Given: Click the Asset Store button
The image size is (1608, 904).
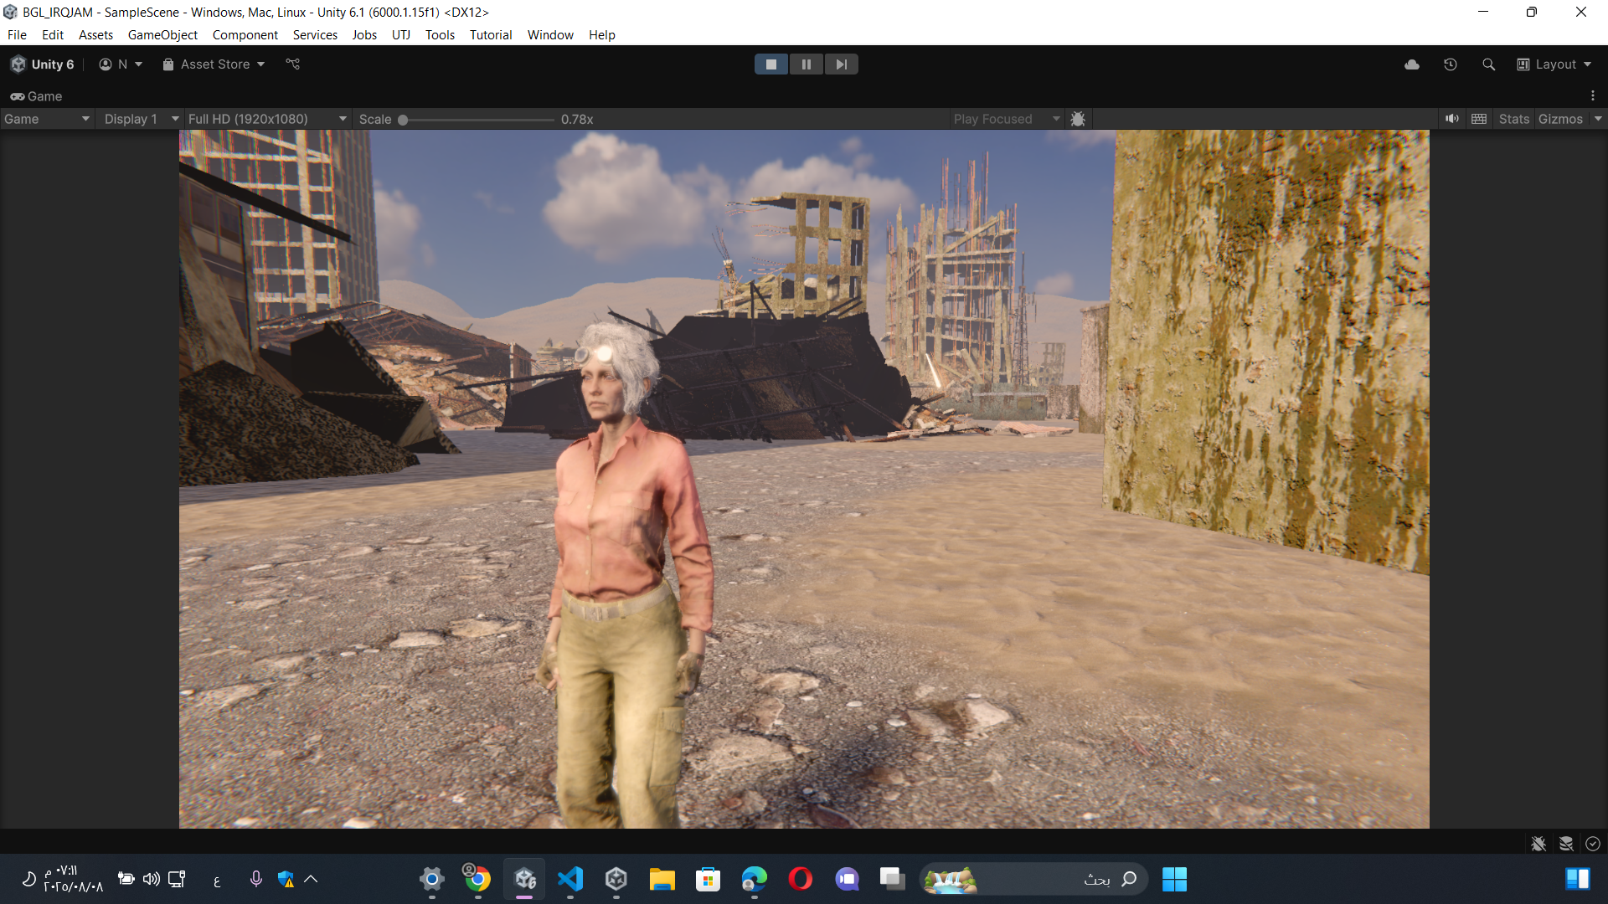Looking at the screenshot, I should [x=214, y=64].
